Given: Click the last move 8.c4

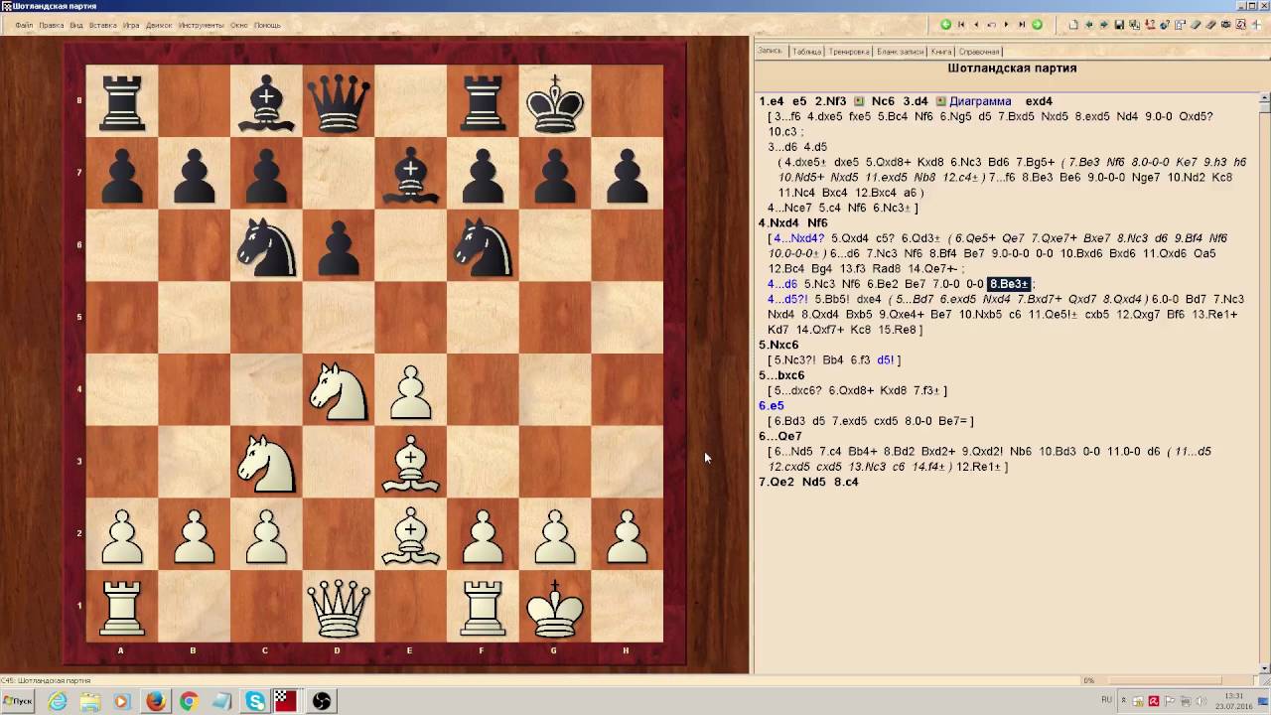Looking at the screenshot, I should (x=846, y=482).
